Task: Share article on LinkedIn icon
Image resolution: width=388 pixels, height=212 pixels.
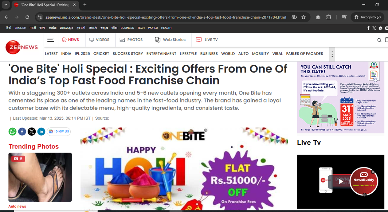Action: coord(41,132)
